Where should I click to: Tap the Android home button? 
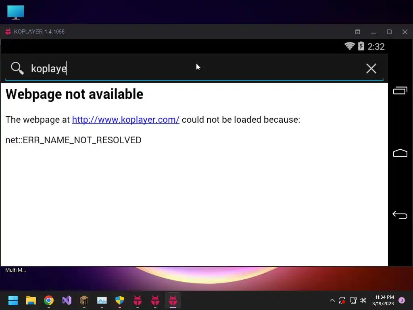[x=400, y=153]
